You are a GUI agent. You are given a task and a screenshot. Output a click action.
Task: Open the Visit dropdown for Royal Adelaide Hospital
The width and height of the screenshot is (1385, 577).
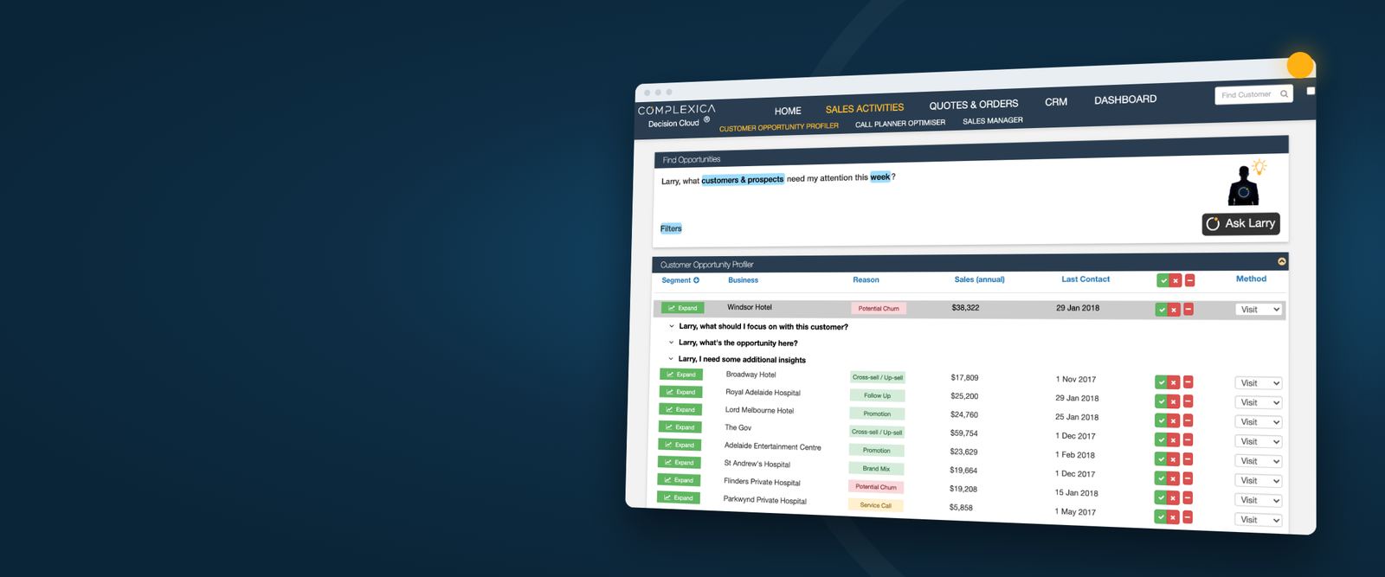(1258, 402)
